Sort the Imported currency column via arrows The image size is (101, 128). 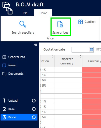(x=80, y=56)
